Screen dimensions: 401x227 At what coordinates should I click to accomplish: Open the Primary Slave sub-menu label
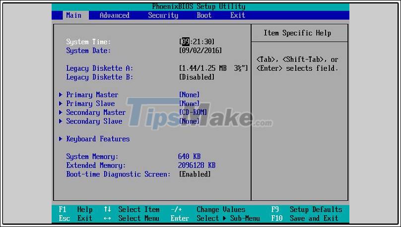90,104
